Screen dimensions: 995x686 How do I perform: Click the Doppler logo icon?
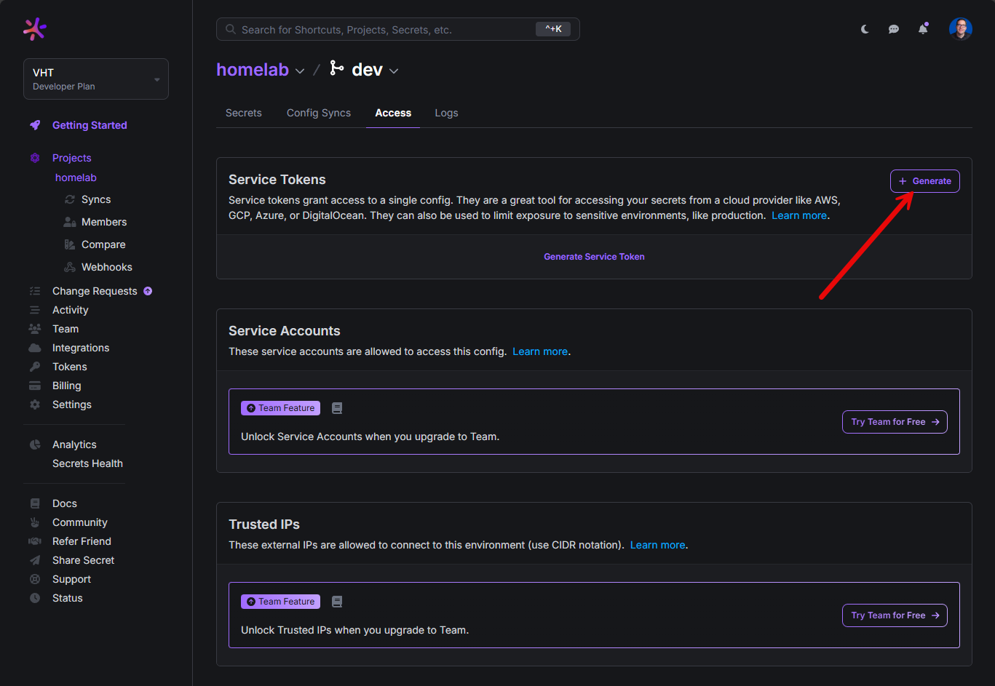(35, 29)
